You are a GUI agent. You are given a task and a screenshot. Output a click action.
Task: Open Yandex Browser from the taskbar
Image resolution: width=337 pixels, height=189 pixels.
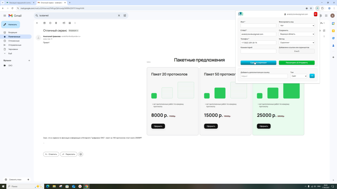(x=80, y=186)
